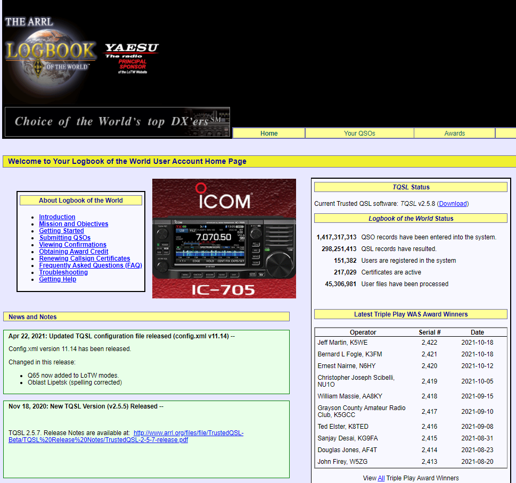Open the Introduction link
Image resolution: width=516 pixels, height=483 pixels.
[x=57, y=217]
